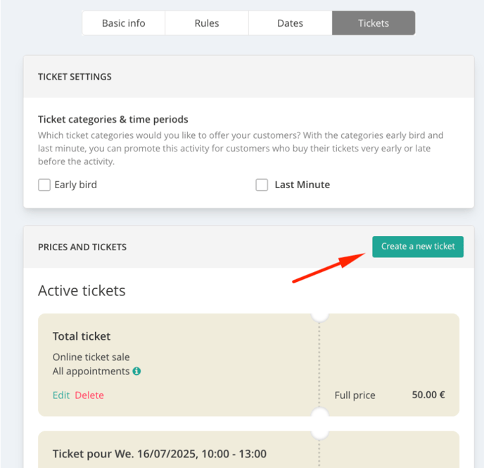Delete the Total ticket
The height and width of the screenshot is (468, 484).
pyautogui.click(x=89, y=395)
